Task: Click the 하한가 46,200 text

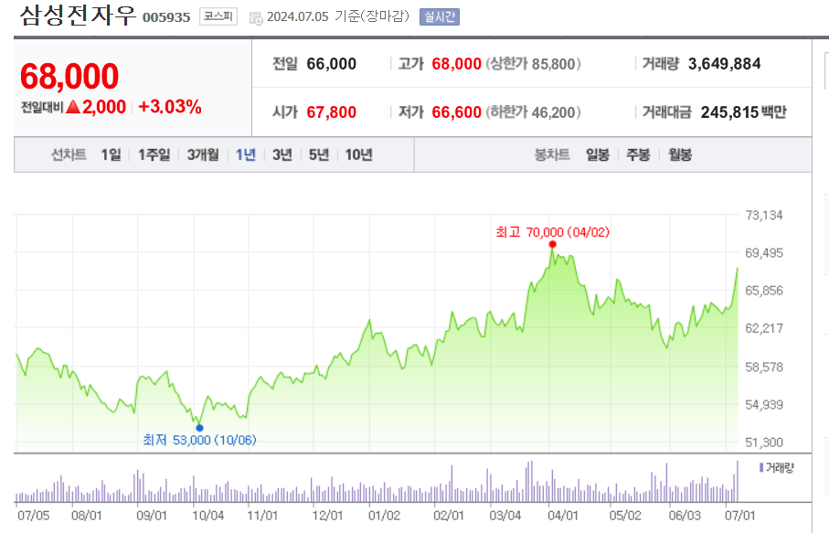Action: [x=534, y=112]
